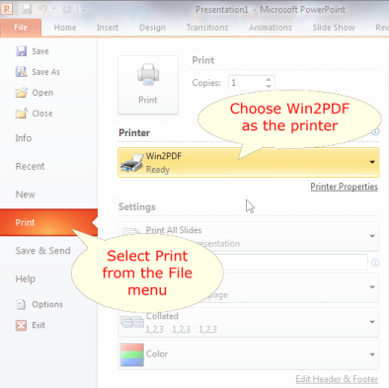
Task: Click the large Print button
Action: pyautogui.click(x=148, y=85)
